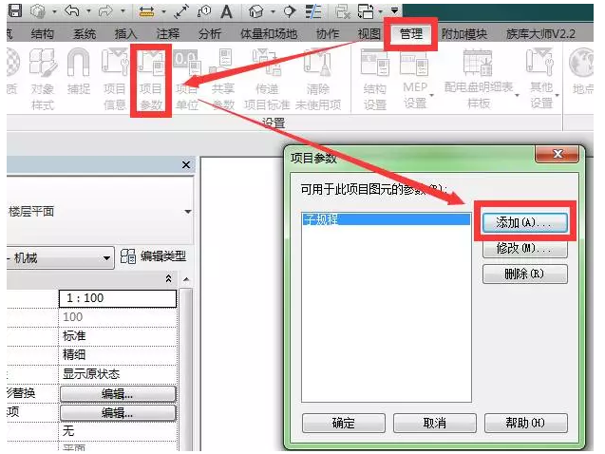The image size is (605, 454).
Task: Select the Text 'A' tool icon
Action: pos(226,11)
